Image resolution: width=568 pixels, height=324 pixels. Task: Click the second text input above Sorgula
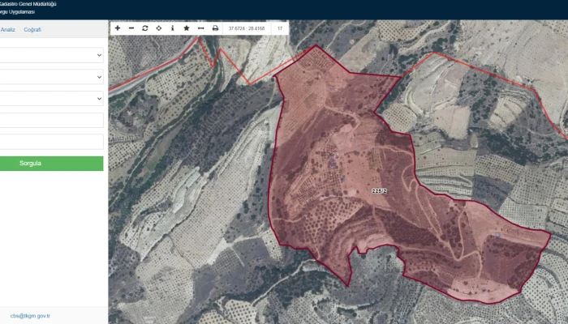pos(51,142)
